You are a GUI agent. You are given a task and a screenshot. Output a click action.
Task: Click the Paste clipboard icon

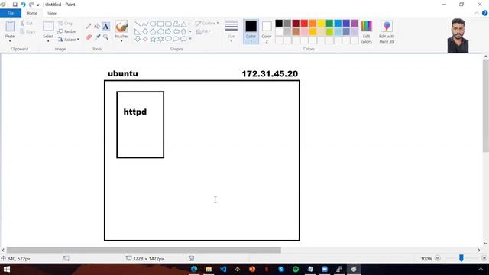[x=10, y=27]
